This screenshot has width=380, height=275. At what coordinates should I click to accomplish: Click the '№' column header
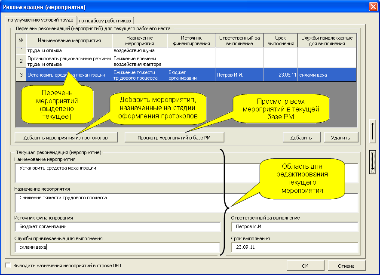[21, 40]
